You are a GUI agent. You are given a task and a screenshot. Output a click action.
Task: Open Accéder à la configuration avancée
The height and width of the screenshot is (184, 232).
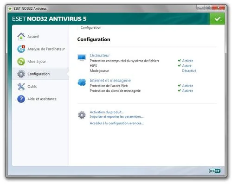pos(117,123)
